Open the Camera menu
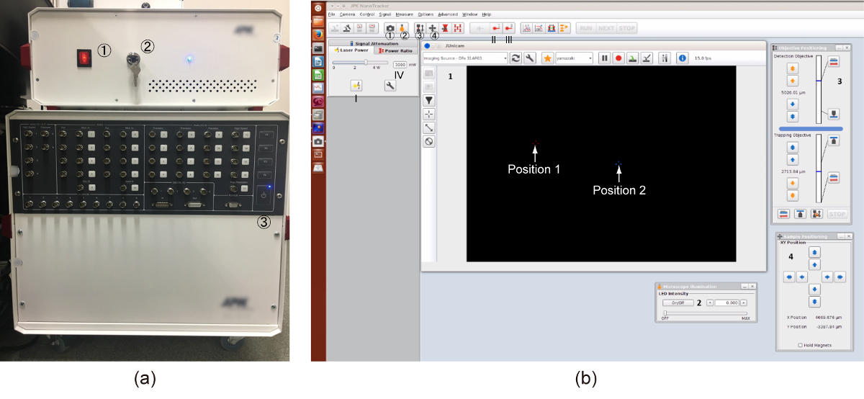 pyautogui.click(x=347, y=14)
